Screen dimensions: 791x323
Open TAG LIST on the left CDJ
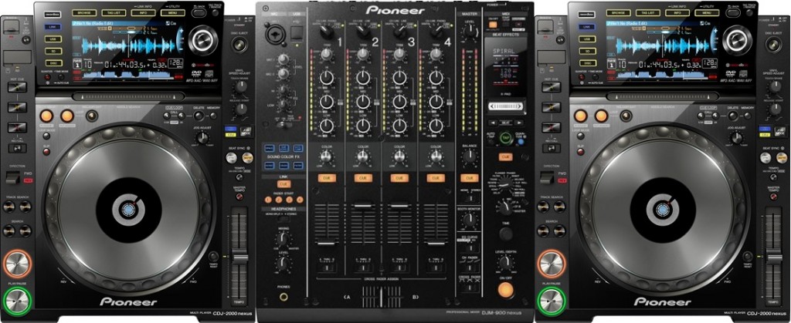coord(114,12)
